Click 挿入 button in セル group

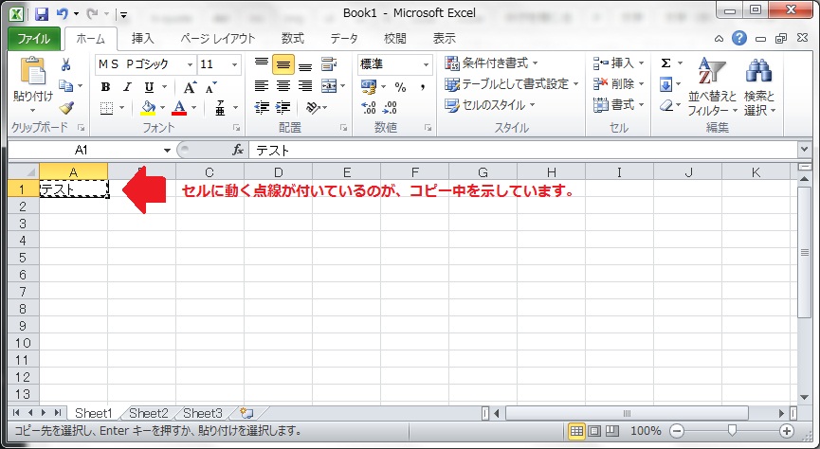pos(619,63)
